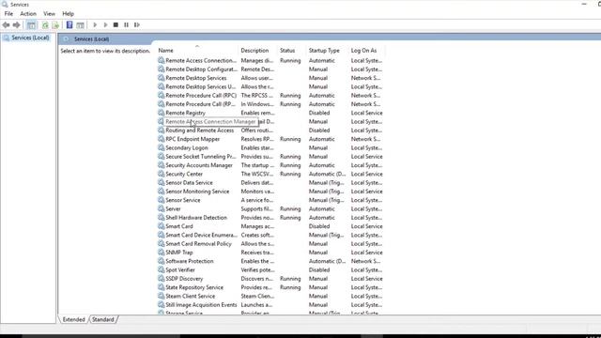The image size is (601, 338).
Task: Sort by the Status column header
Action: [287, 50]
